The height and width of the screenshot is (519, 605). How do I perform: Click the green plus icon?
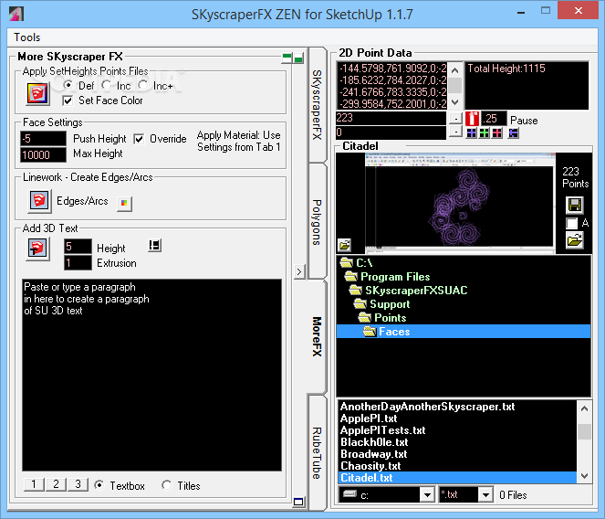[x=485, y=133]
